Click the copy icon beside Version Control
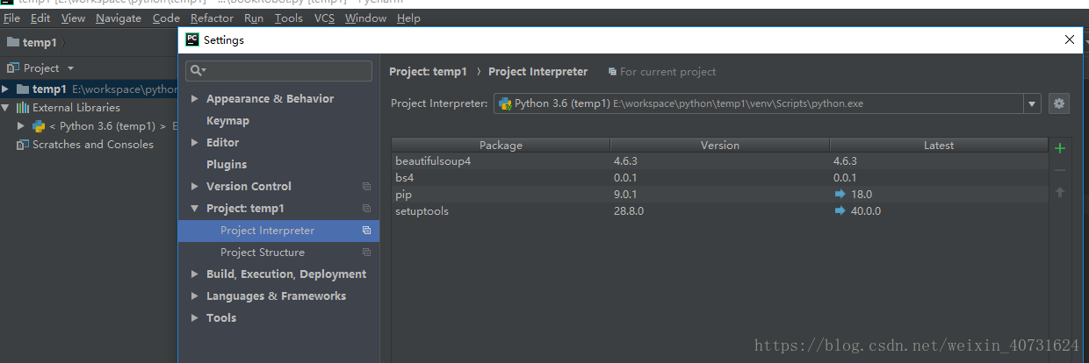Screen dimensions: 1089x363 pos(366,187)
